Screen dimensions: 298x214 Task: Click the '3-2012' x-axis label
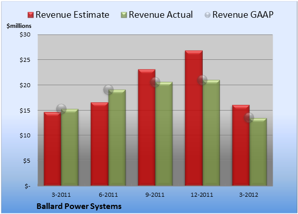click(249, 195)
